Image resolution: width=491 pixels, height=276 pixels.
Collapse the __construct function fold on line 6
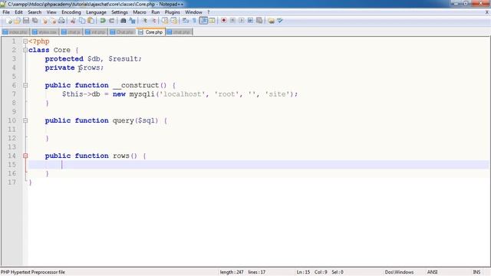click(x=25, y=85)
